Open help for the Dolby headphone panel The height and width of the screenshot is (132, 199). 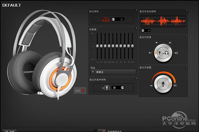137,10
